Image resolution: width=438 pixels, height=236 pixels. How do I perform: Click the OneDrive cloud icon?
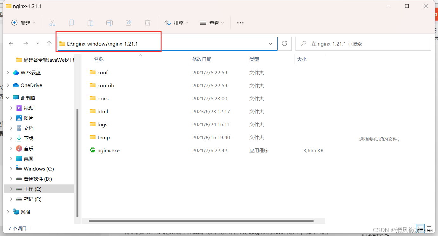coord(16,85)
